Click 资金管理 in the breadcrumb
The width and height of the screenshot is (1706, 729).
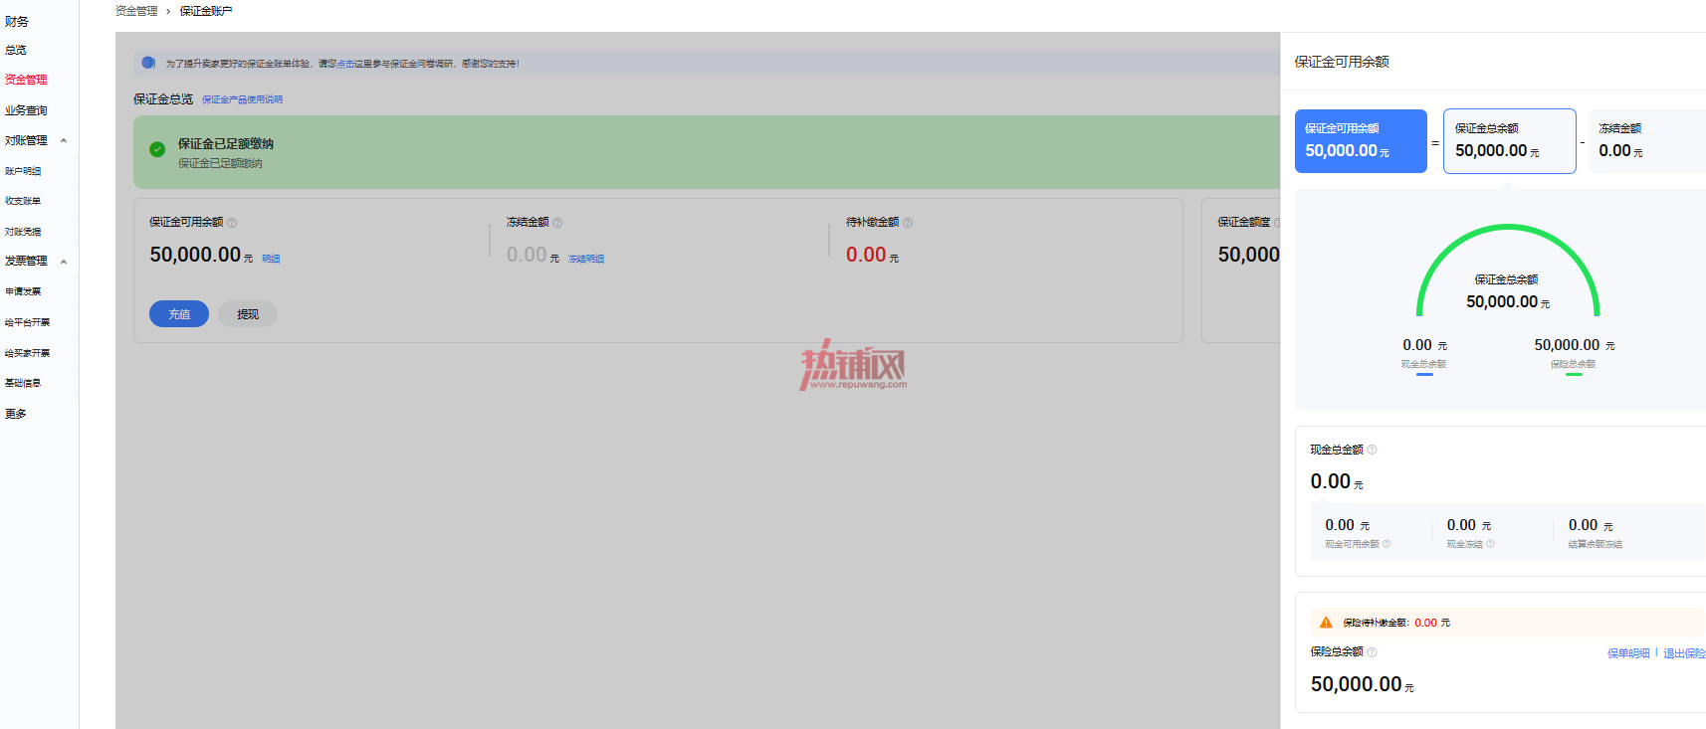click(x=136, y=11)
